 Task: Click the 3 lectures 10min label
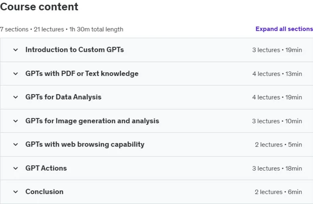(277, 121)
